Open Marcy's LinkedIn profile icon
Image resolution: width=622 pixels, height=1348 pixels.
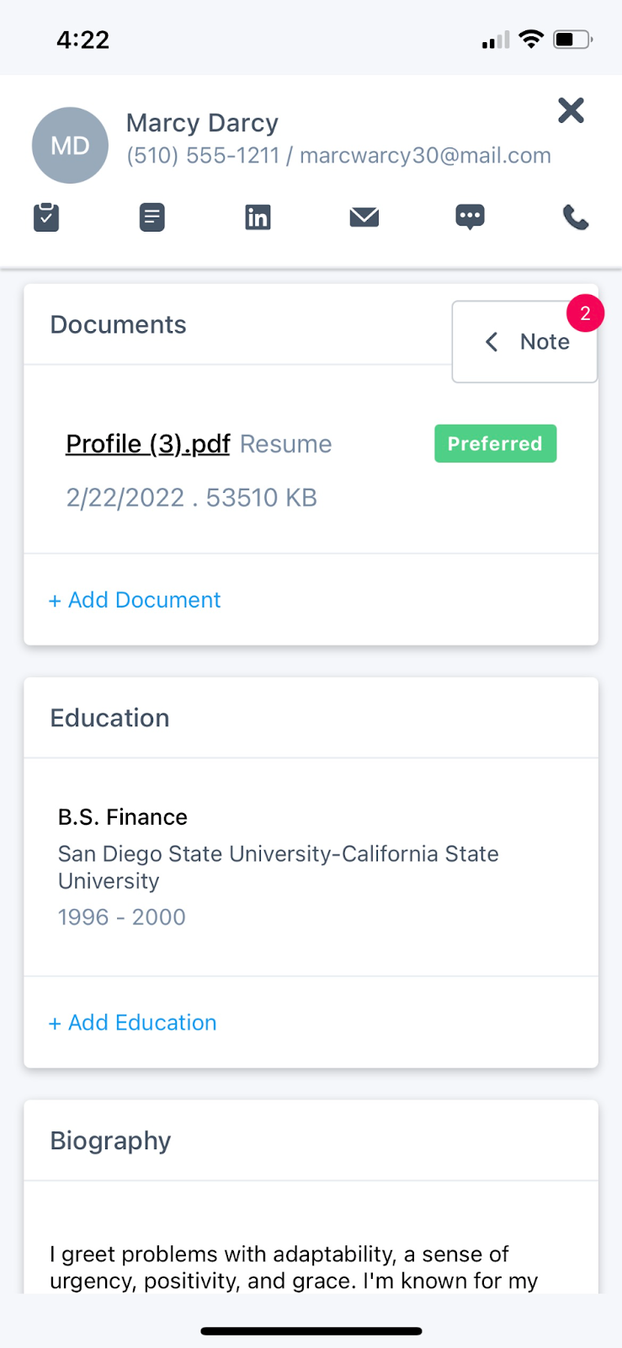click(258, 217)
